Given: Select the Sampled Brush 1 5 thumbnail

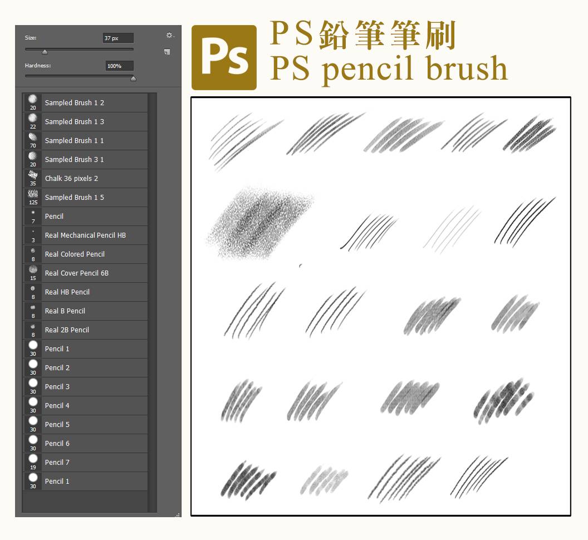Looking at the screenshot, I should [x=33, y=197].
